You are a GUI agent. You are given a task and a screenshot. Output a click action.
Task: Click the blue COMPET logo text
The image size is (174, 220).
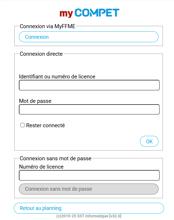pos(98,13)
